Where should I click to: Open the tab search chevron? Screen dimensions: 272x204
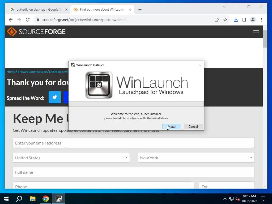click(224, 7)
